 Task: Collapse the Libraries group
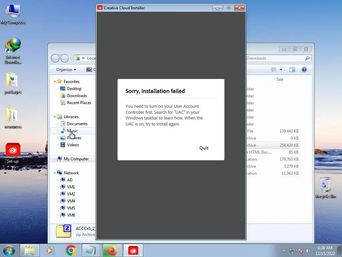pyautogui.click(x=54, y=116)
